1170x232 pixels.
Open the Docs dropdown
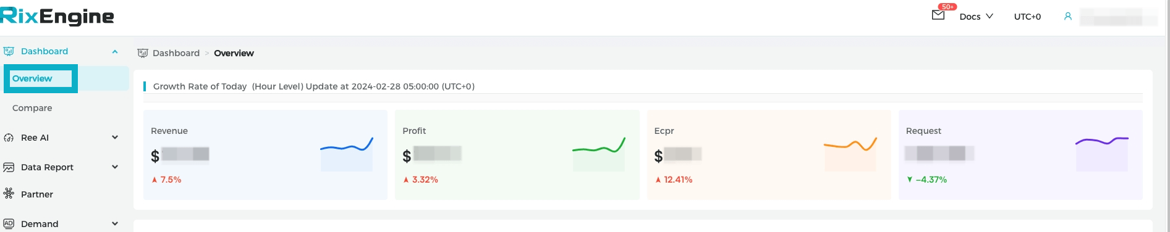976,17
